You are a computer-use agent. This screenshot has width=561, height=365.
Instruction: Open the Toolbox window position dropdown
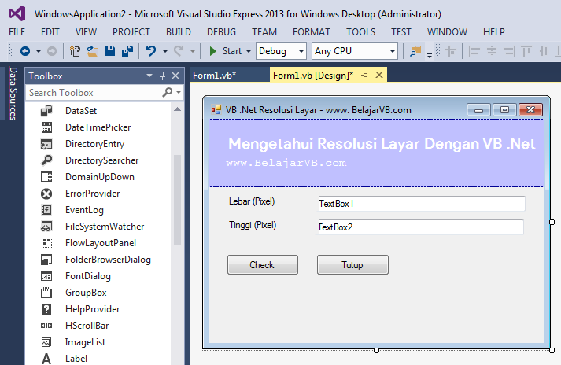149,76
